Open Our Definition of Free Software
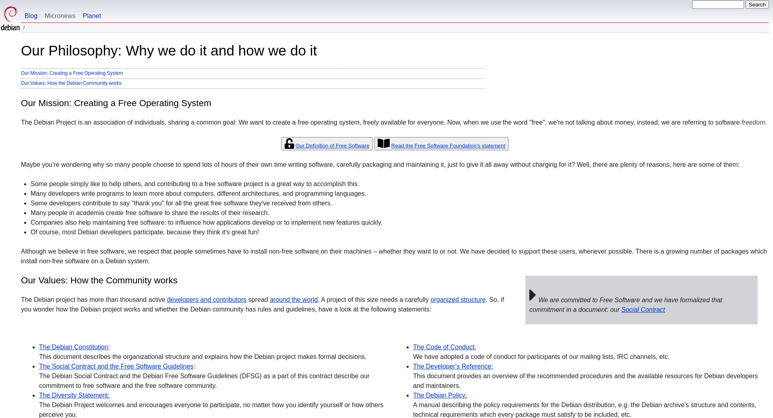The image size is (773, 418). point(332,146)
